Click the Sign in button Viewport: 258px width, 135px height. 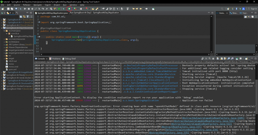[252, 9]
